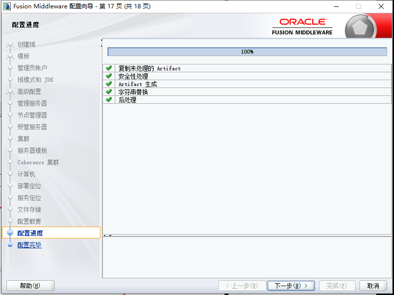Click green checkmark beside 复制未处理的 Artifact
This screenshot has height=295, width=394.
[109, 68]
